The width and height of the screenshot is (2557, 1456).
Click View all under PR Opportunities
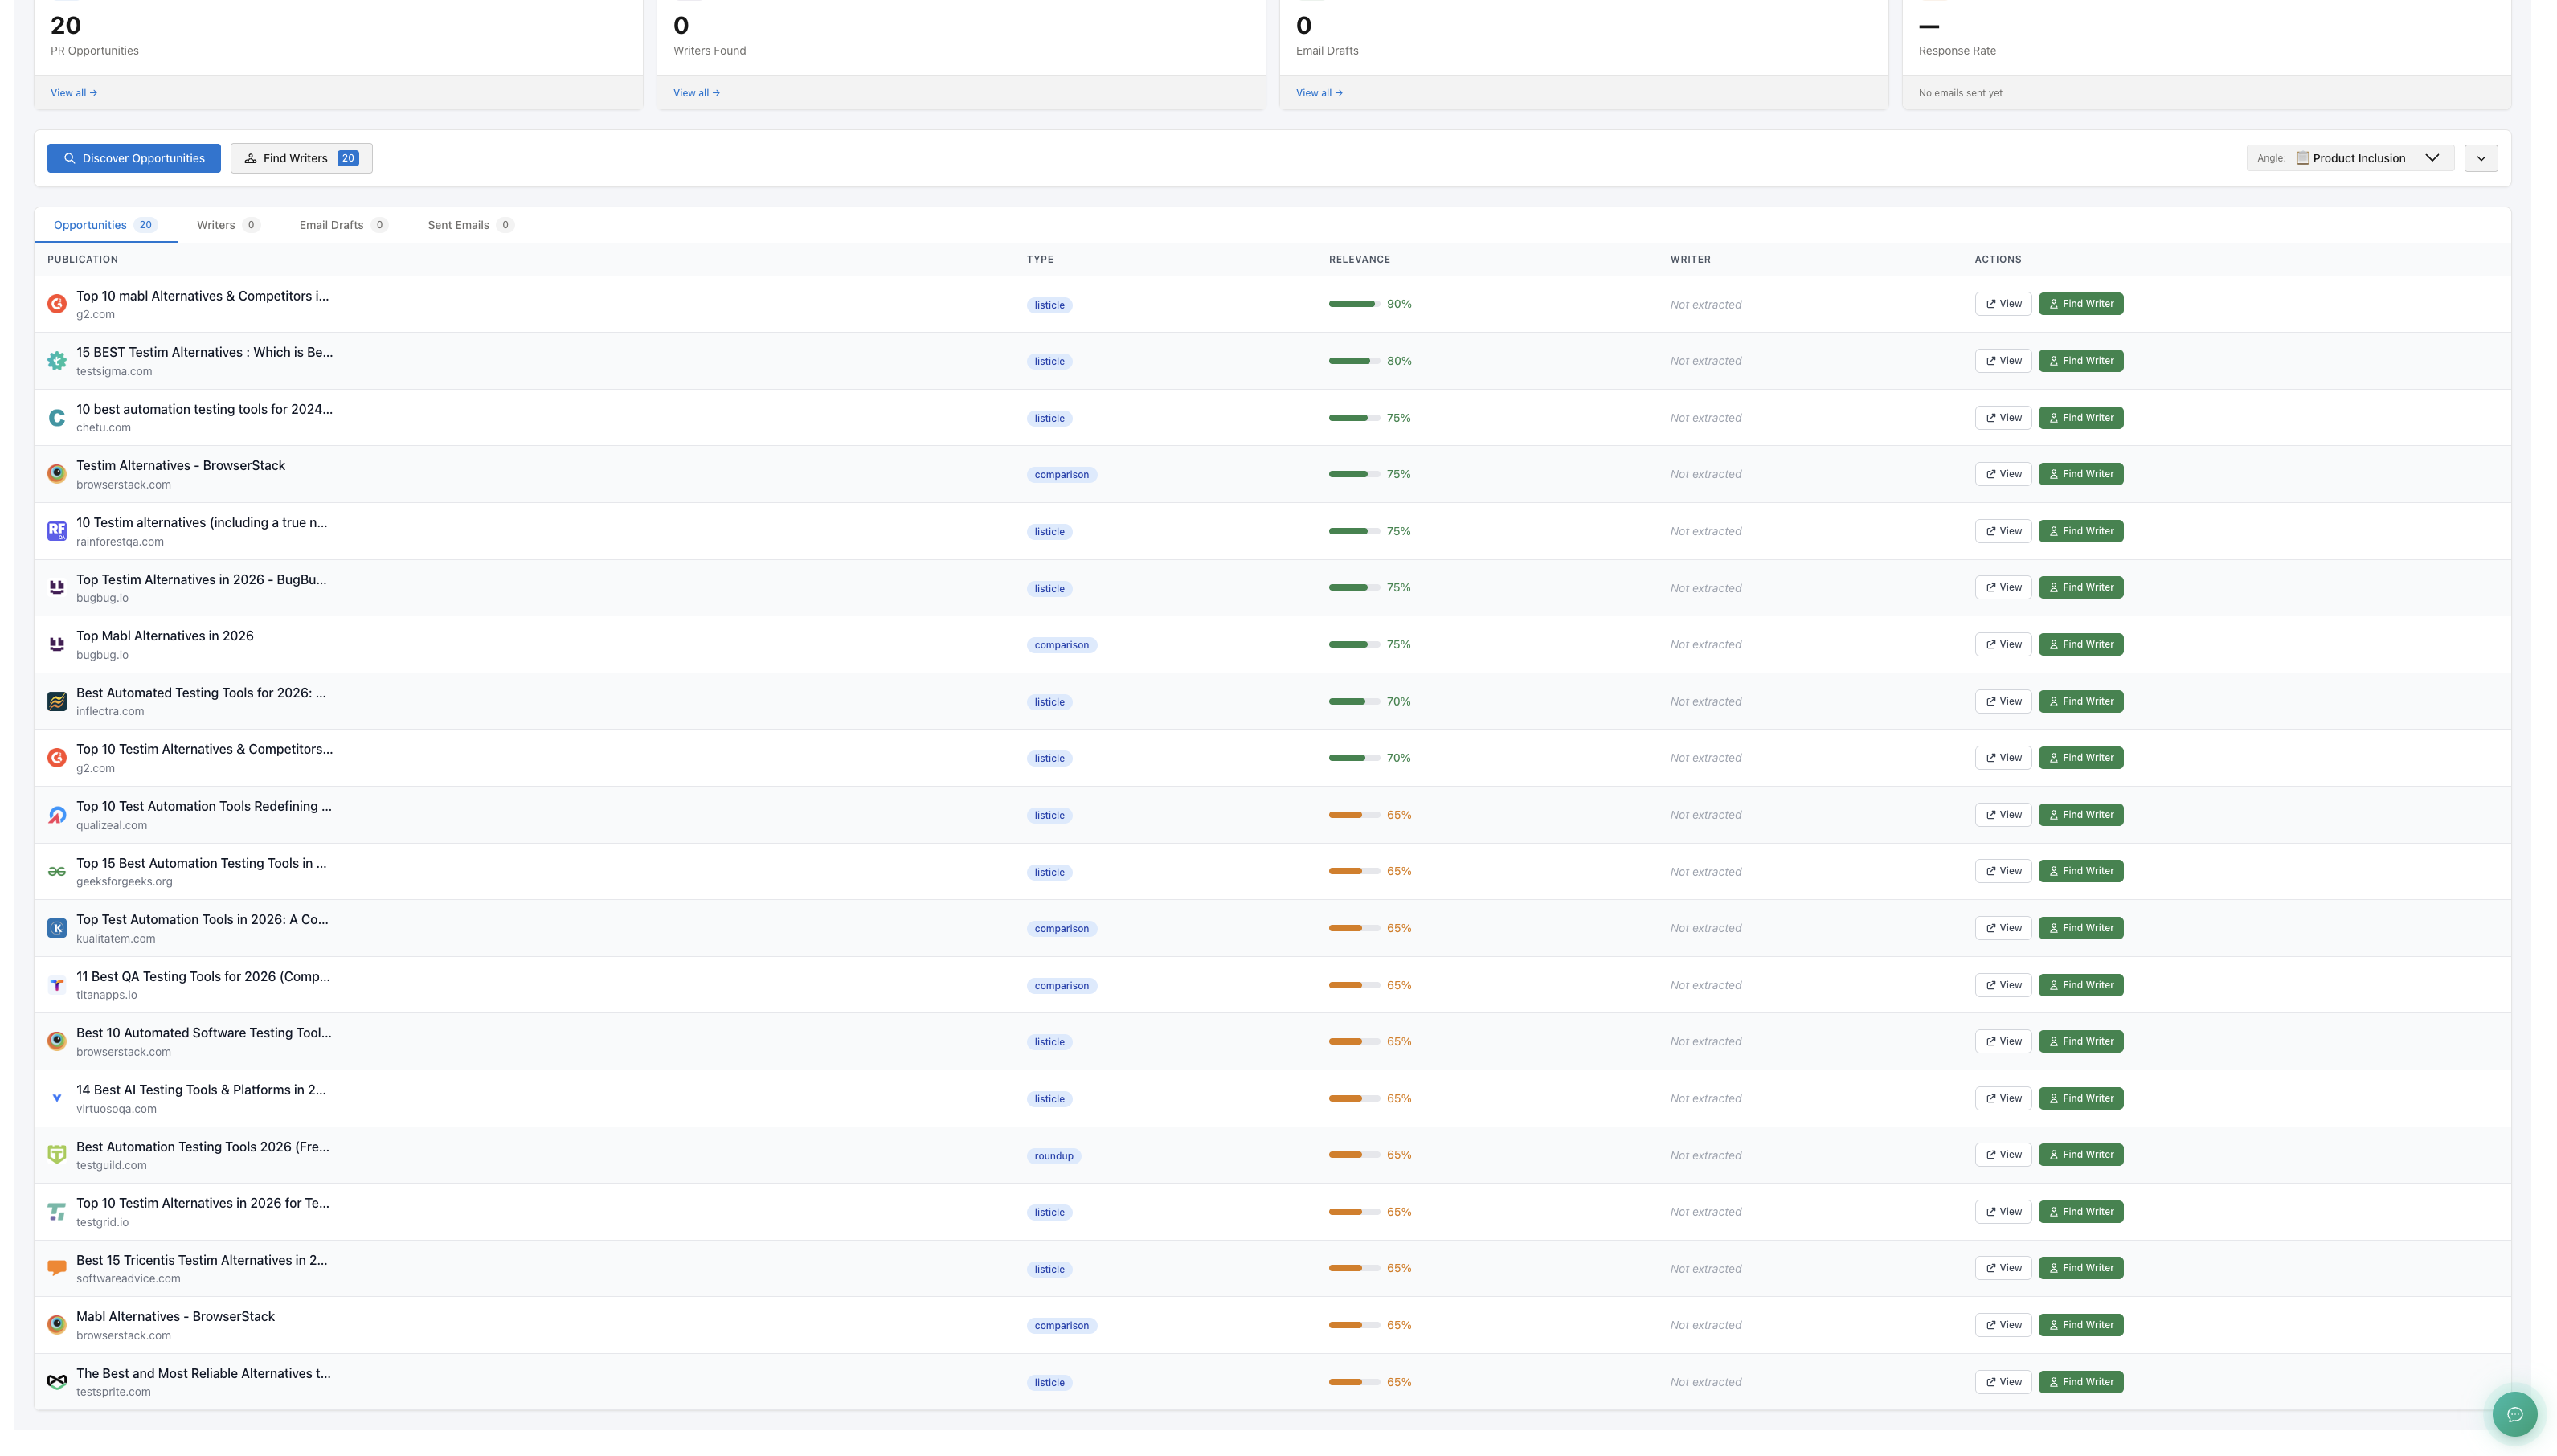[73, 93]
